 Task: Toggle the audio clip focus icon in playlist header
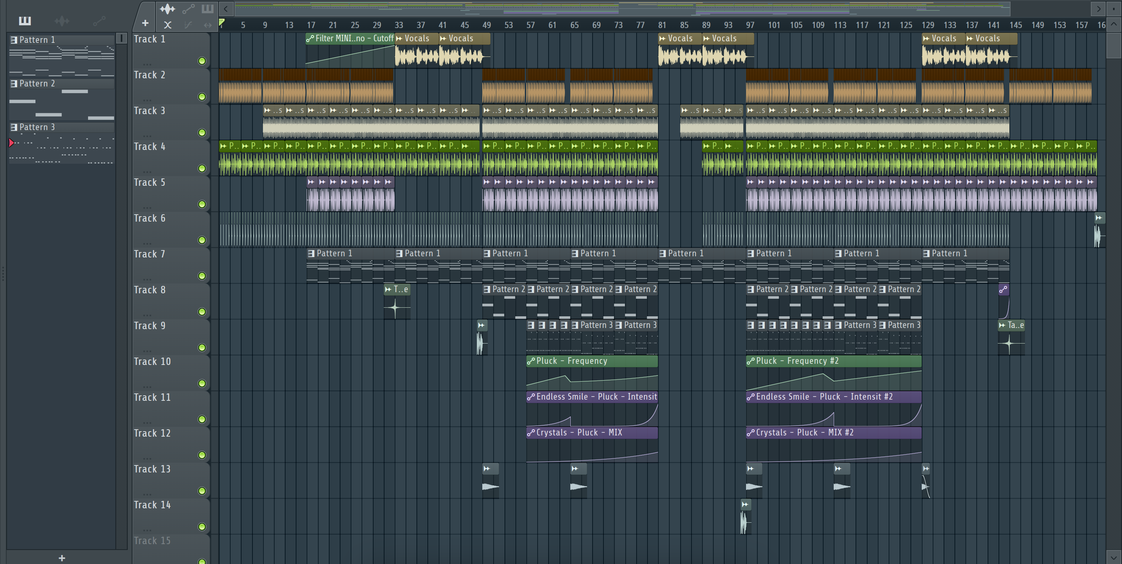coord(167,9)
